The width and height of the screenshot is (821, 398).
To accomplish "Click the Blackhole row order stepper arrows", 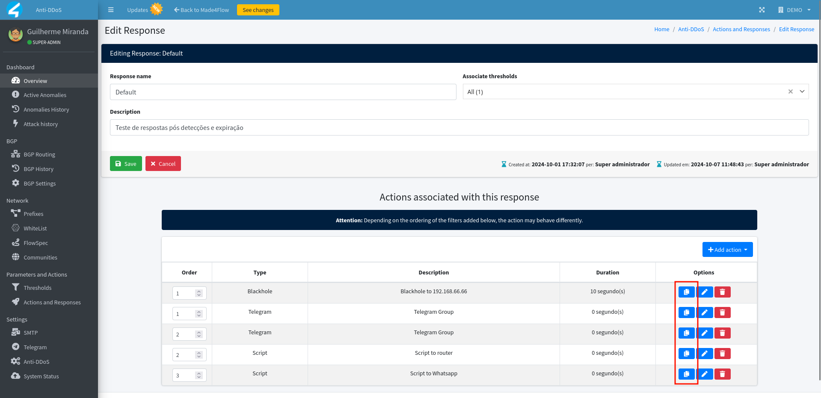I will [199, 293].
